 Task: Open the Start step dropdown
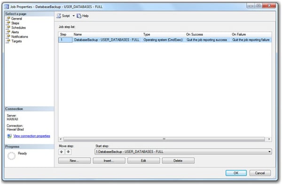[183, 152]
